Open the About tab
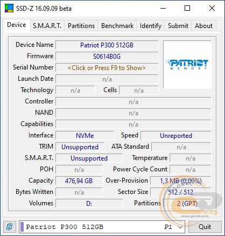This screenshot has width=225, height=236. click(203, 26)
